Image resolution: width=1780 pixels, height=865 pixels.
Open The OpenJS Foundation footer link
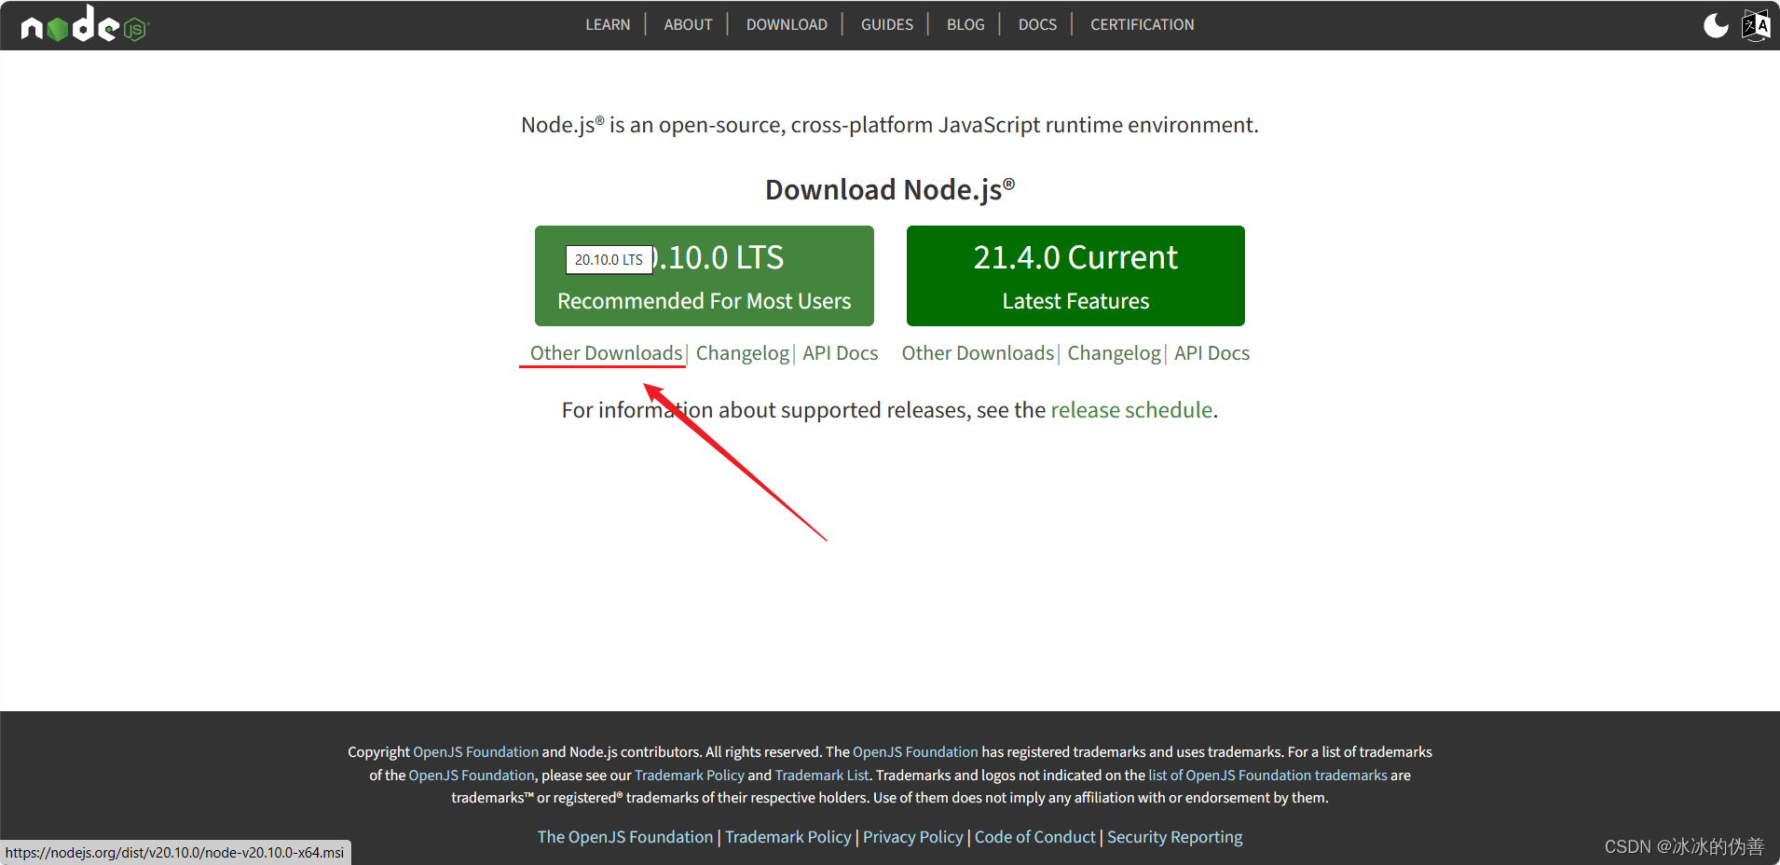pyautogui.click(x=624, y=837)
